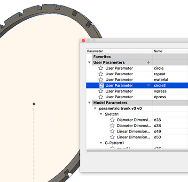Delete circle2 parameter with the X icon
The height and width of the screenshot is (182, 188).
[x=149, y=85]
